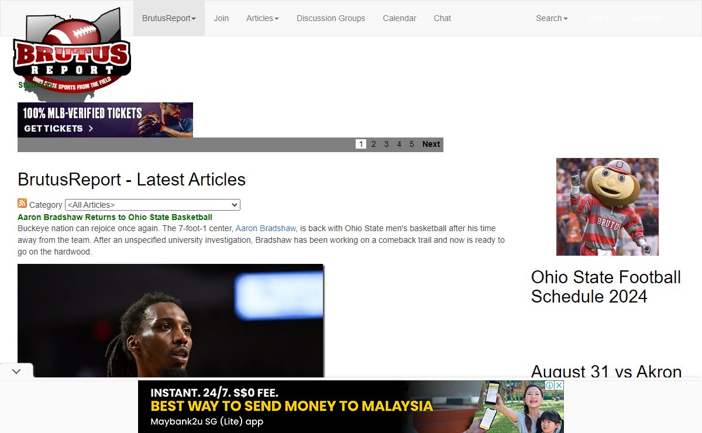This screenshot has height=433, width=702.
Task: Open Discussion Groups from the navbar
Action: click(331, 18)
